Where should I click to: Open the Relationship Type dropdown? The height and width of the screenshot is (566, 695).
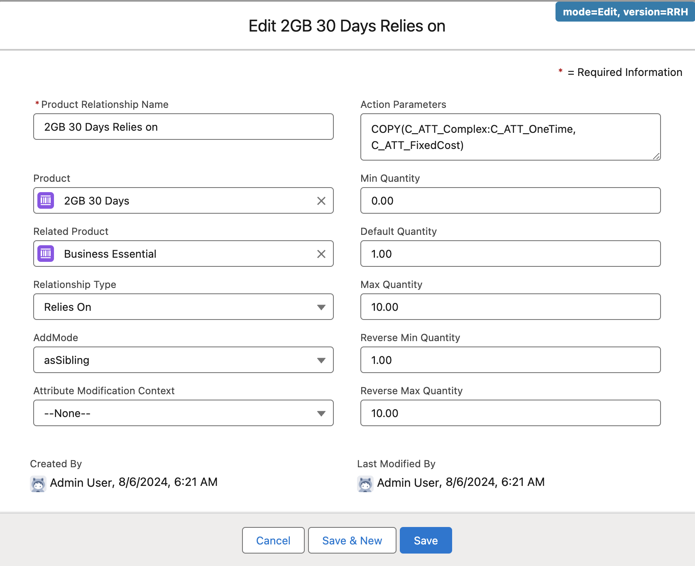[184, 307]
